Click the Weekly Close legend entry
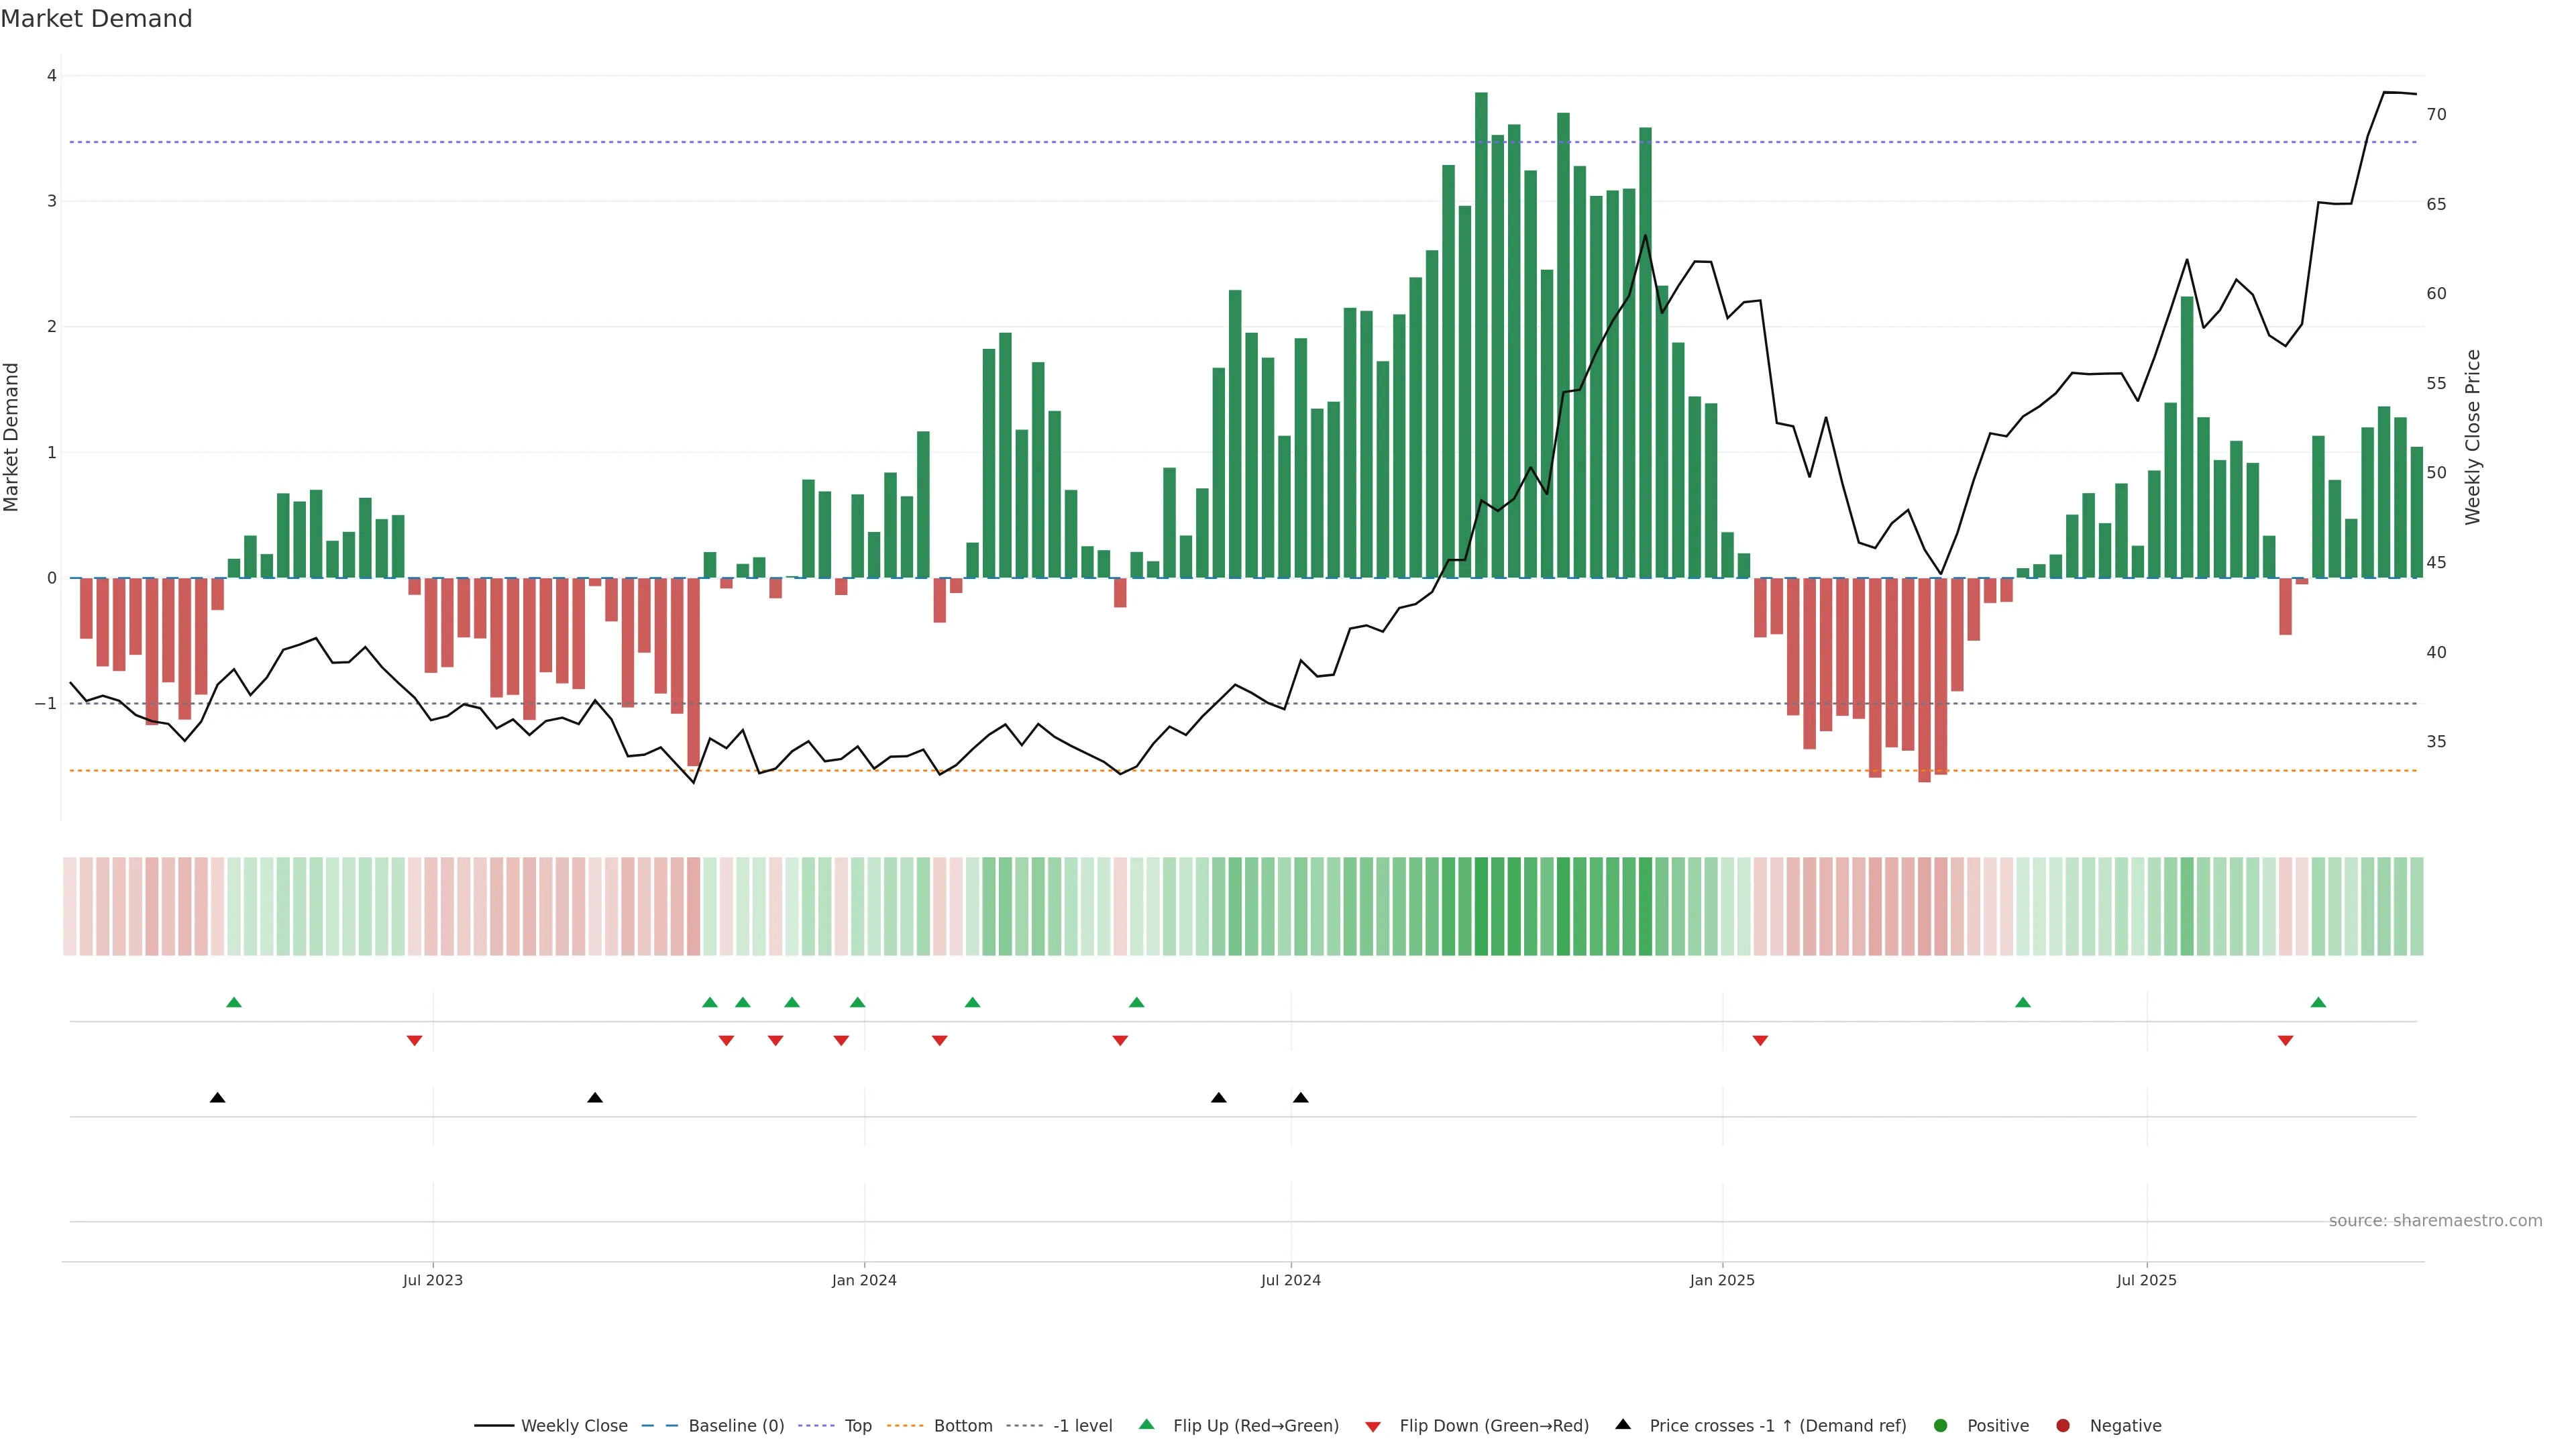2576x1449 pixels. pyautogui.click(x=573, y=1426)
